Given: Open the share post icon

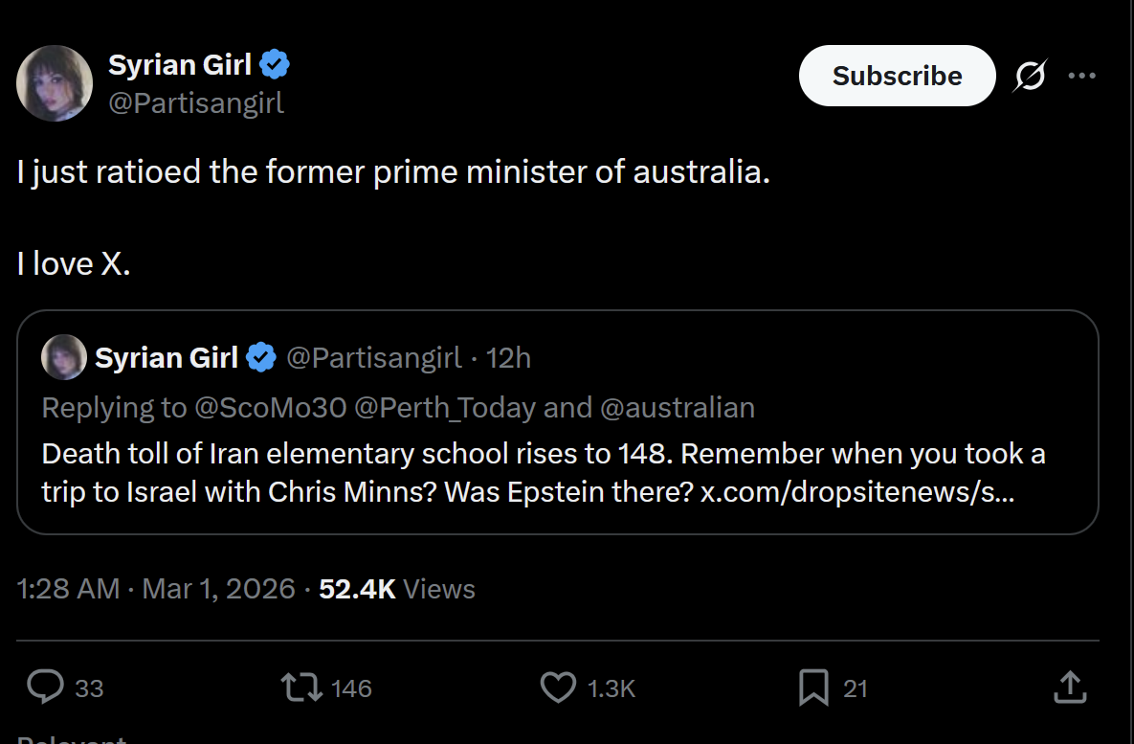Looking at the screenshot, I should pyautogui.click(x=1069, y=687).
